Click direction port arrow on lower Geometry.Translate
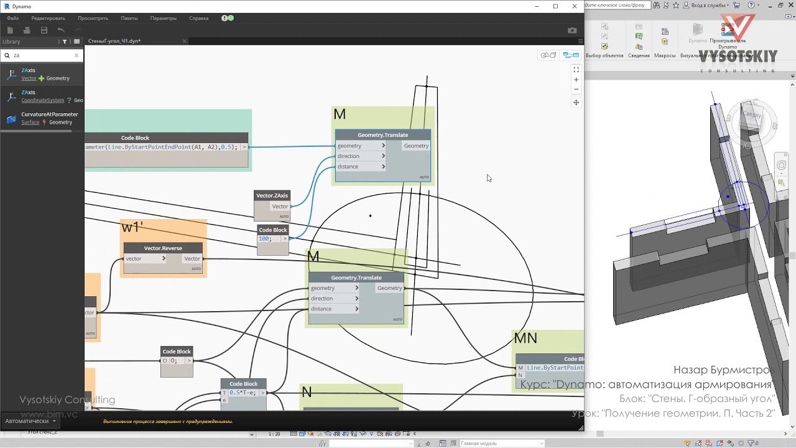 point(356,299)
